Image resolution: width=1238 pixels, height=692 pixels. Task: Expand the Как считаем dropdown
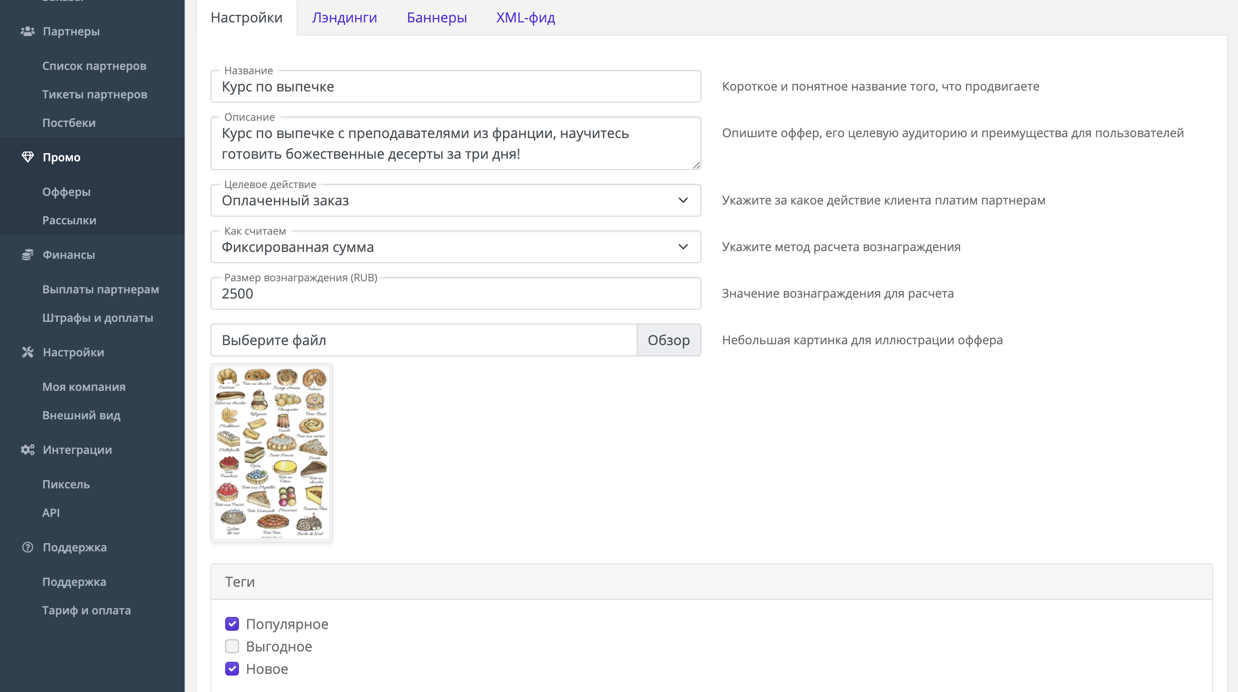pyautogui.click(x=455, y=247)
